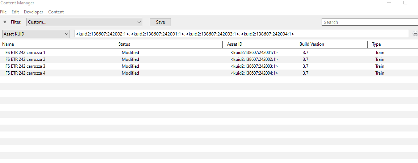The height and width of the screenshot is (163, 418).
Task: Open the Content menu
Action: click(56, 12)
